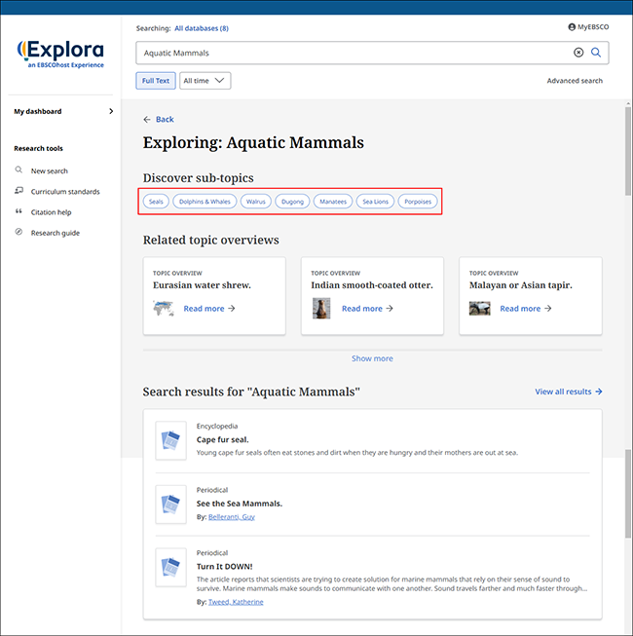Click the Exploring: Aquatic Mammals heading
Screen dimensions: 633x636
[253, 142]
